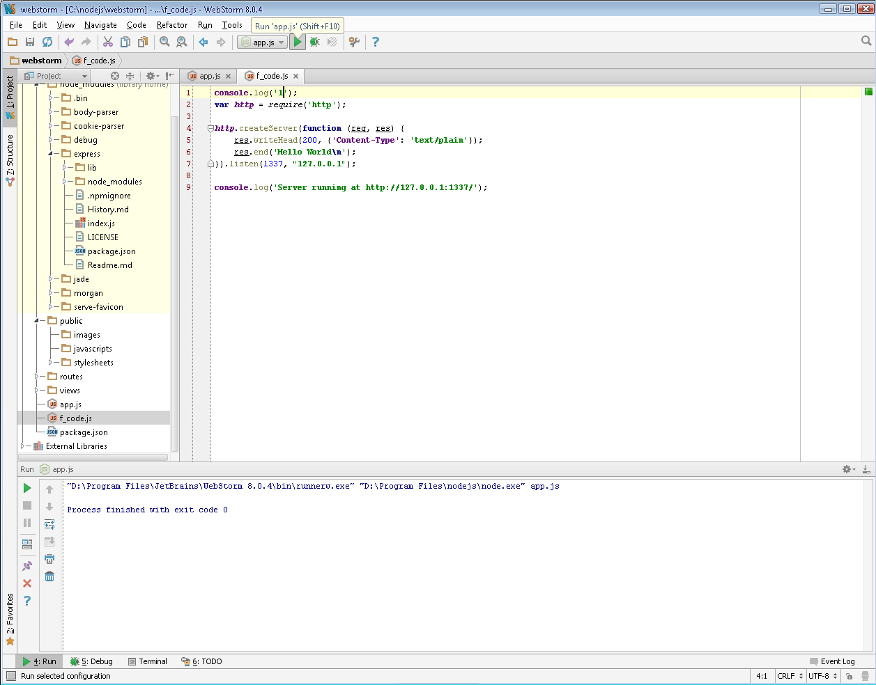
Task: Collapse the public folder
Action: pos(37,321)
